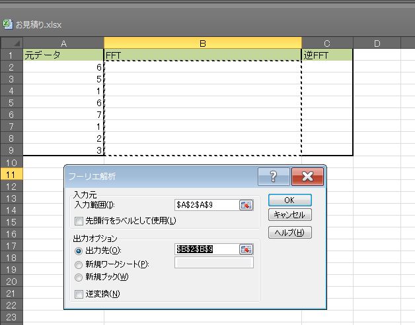Viewport: 415px width, 325px height.
Task: Select cell C1 containing 逆FFT
Action: pos(327,55)
